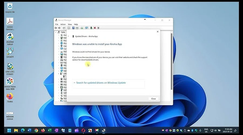243x135 pixels.
Task: Click the circled down-arrow Disable device icon
Action: 98,28
